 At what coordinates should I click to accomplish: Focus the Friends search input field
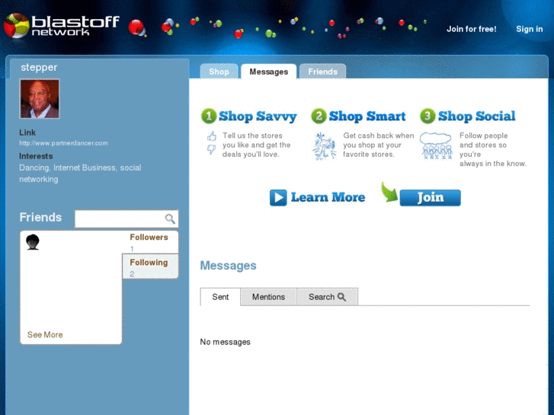tap(126, 219)
